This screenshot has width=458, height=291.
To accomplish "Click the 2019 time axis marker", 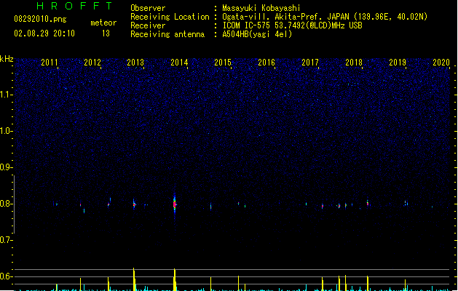I will point(398,63).
